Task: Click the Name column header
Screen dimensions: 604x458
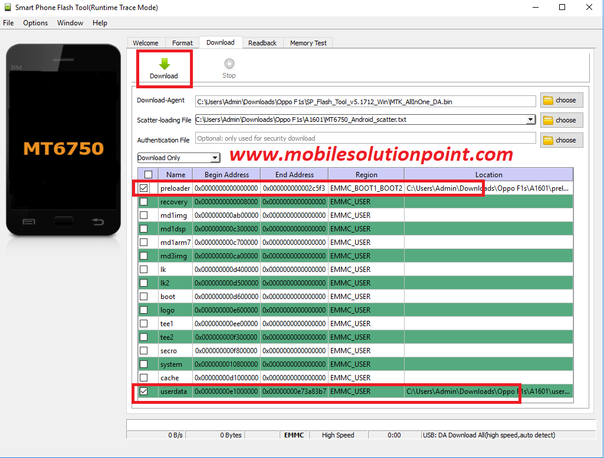Action: tap(176, 175)
